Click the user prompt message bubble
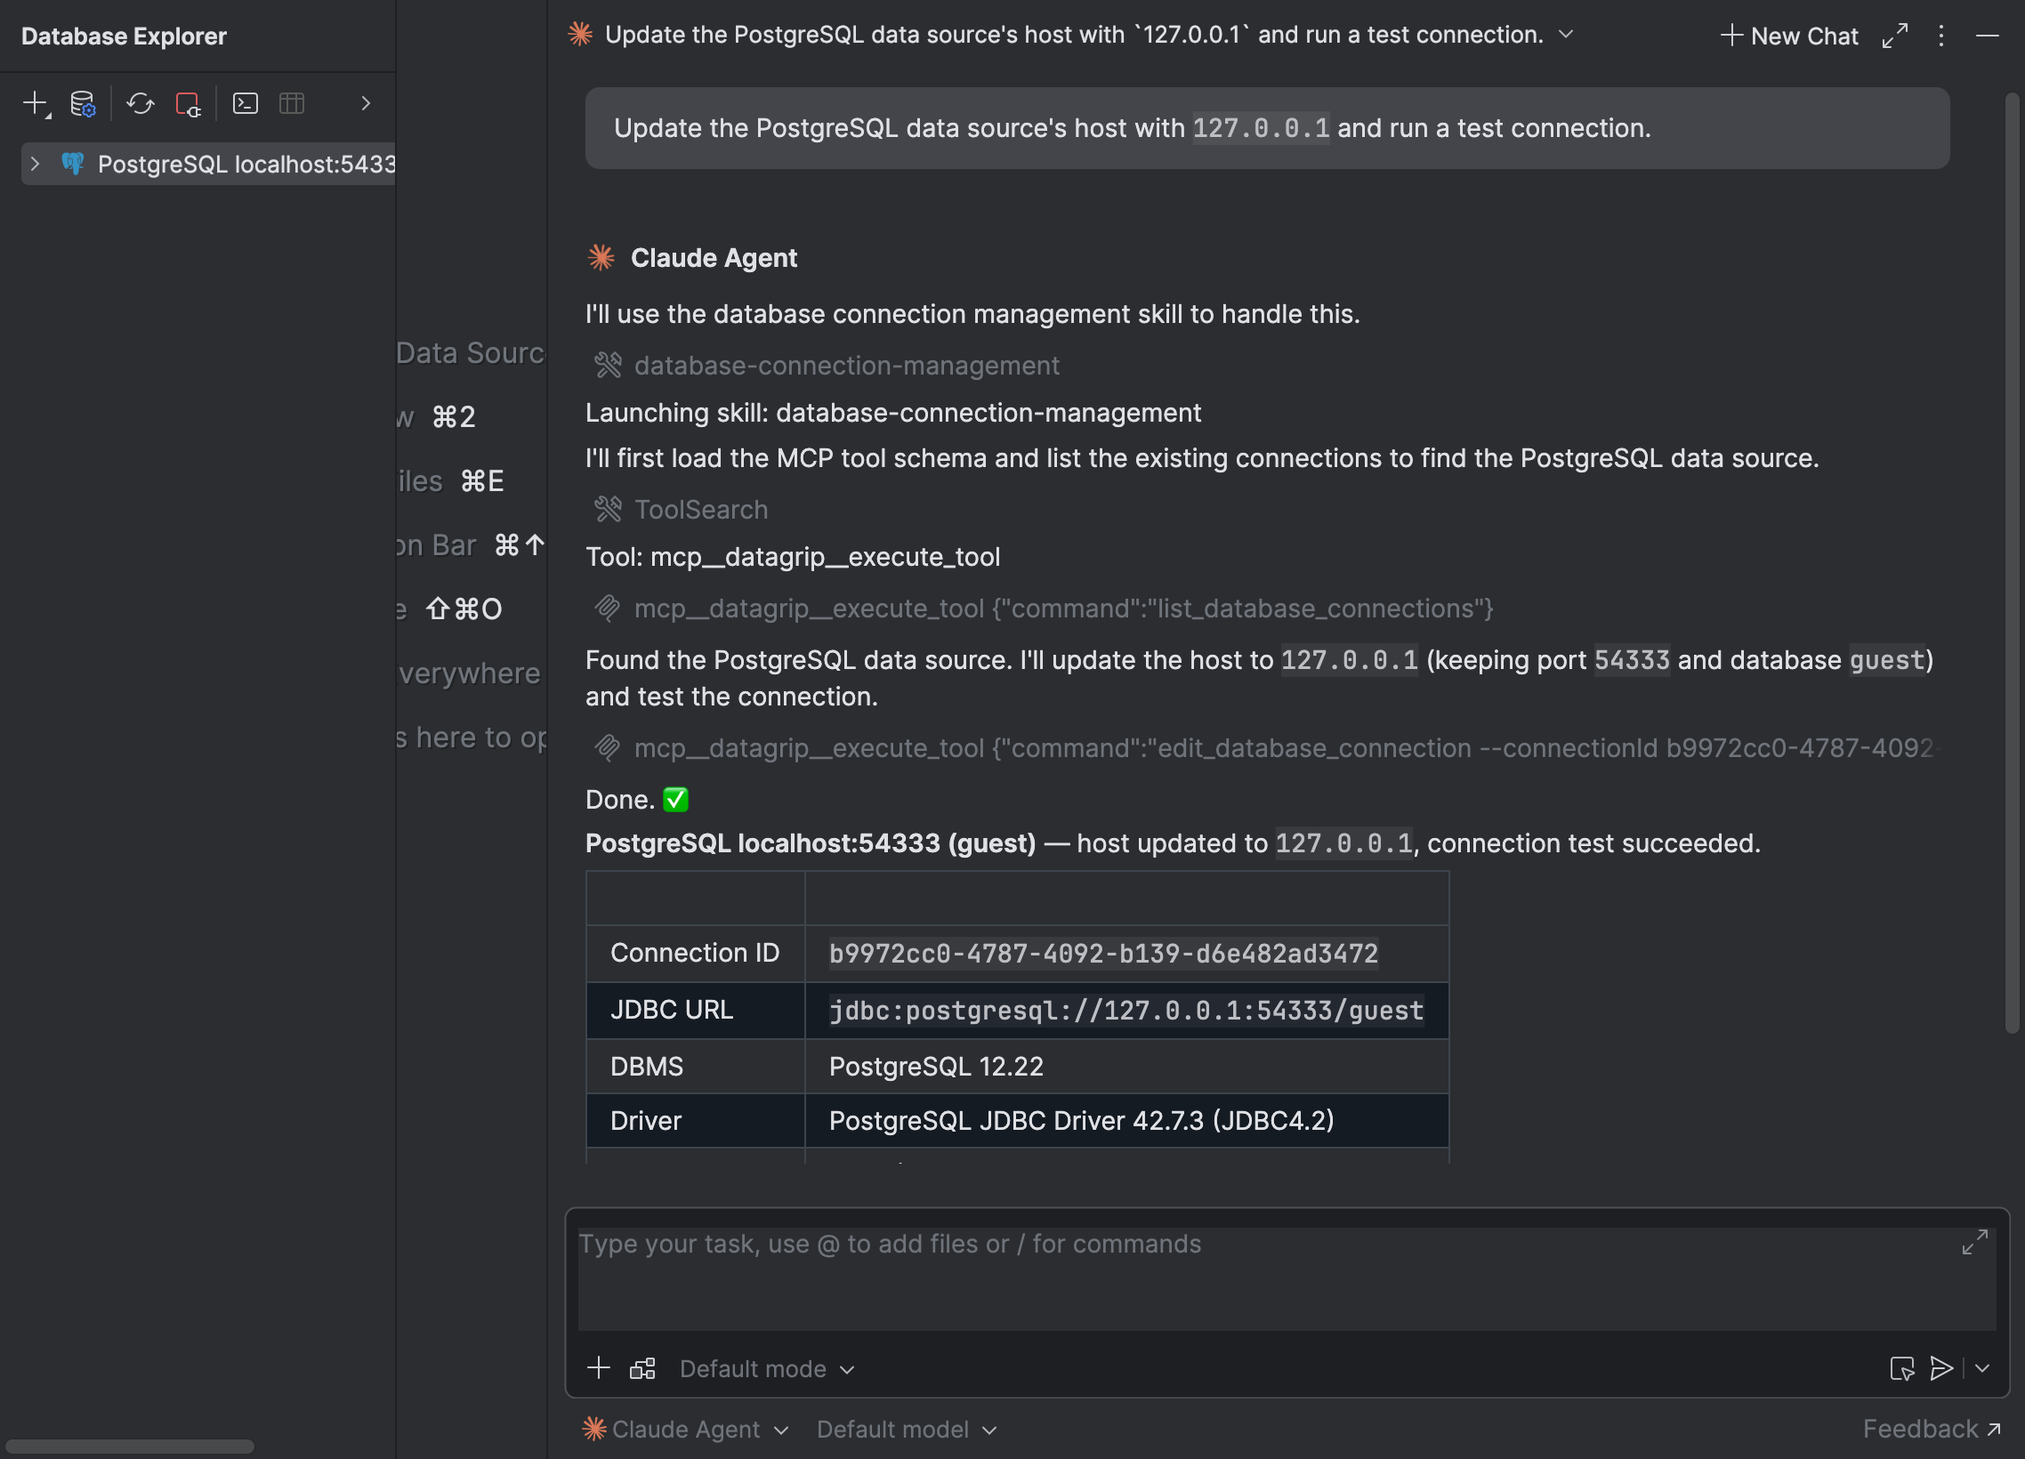 pyautogui.click(x=1267, y=128)
